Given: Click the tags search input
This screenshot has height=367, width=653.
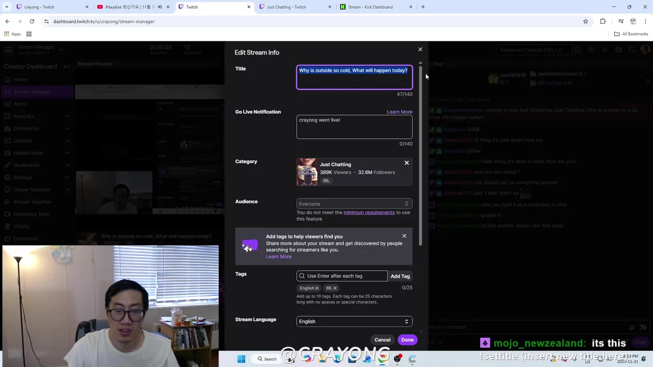Looking at the screenshot, I should coord(342,276).
